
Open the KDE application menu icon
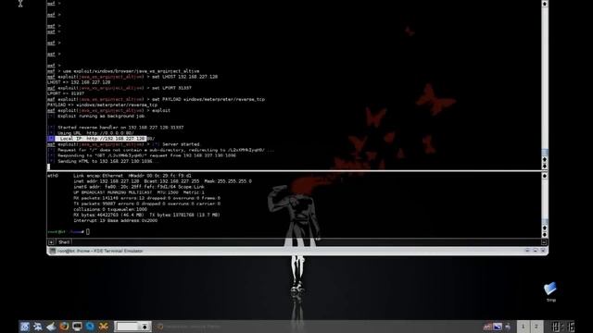25,327
